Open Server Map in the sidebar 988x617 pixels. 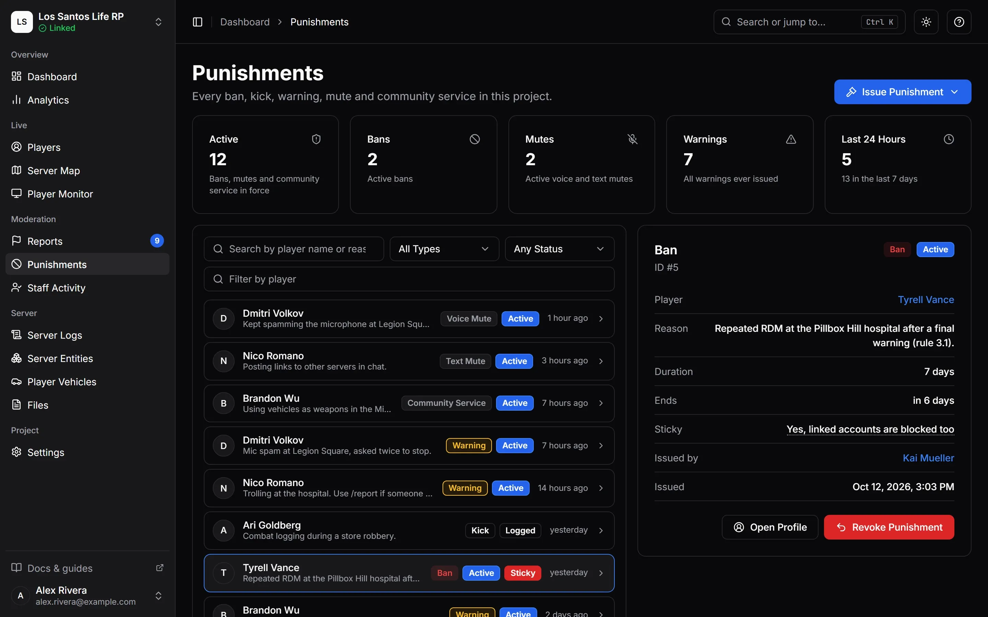pos(87,171)
